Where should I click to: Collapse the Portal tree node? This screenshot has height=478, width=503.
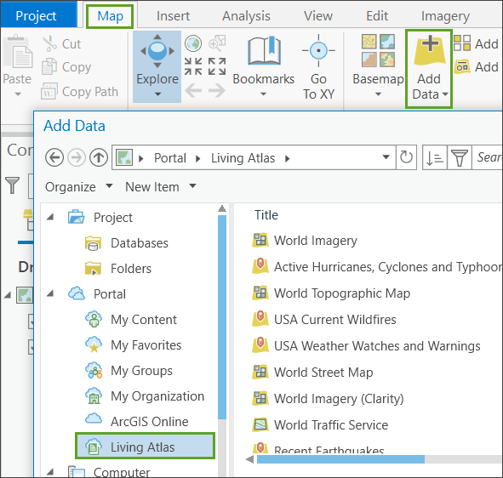[x=50, y=293]
